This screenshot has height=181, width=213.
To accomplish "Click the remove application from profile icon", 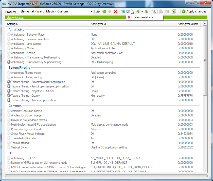I will point(128,11).
